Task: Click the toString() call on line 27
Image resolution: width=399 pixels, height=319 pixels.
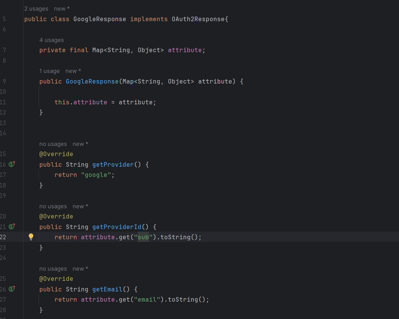Action: pyautogui.click(x=186, y=299)
